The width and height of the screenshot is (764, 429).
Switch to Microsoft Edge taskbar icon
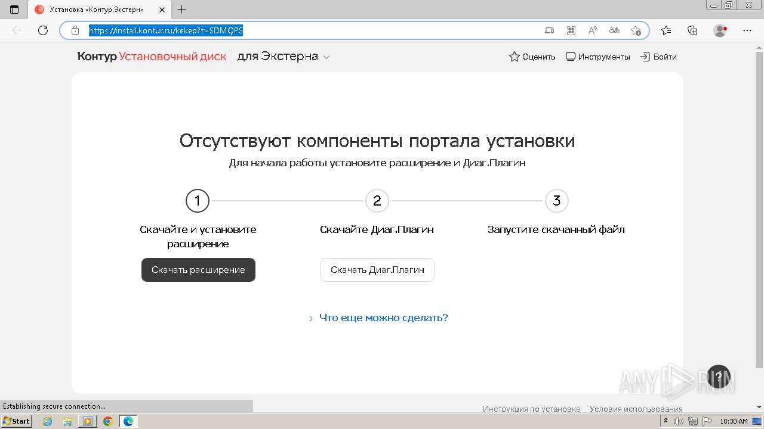[128, 421]
